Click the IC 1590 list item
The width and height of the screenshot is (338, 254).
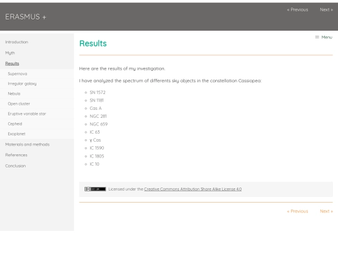pyautogui.click(x=97, y=148)
